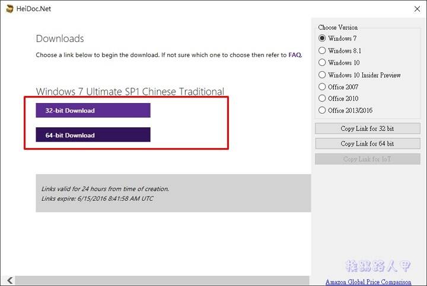The width and height of the screenshot is (427, 286).
Task: Pick the Office 2013/2016 radio button
Action: tap(322, 110)
